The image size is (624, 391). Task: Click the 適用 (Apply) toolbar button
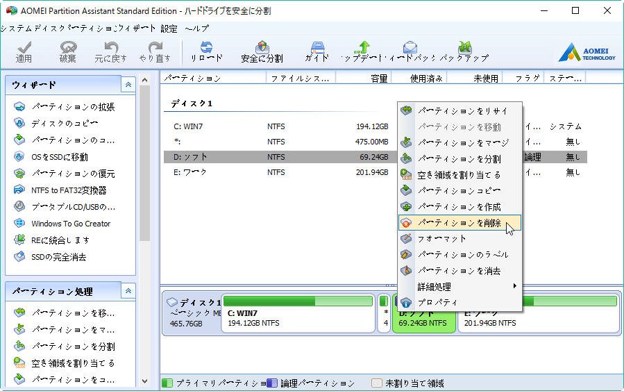[x=24, y=52]
